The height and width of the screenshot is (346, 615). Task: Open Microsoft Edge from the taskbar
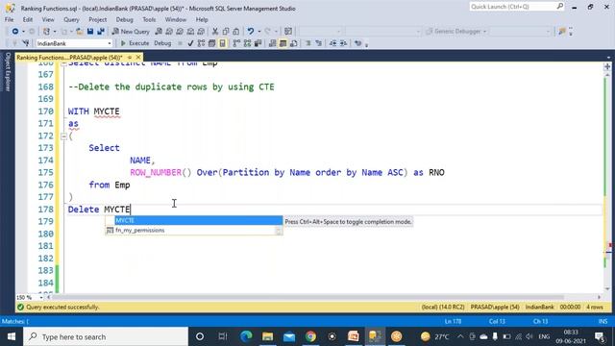246,336
